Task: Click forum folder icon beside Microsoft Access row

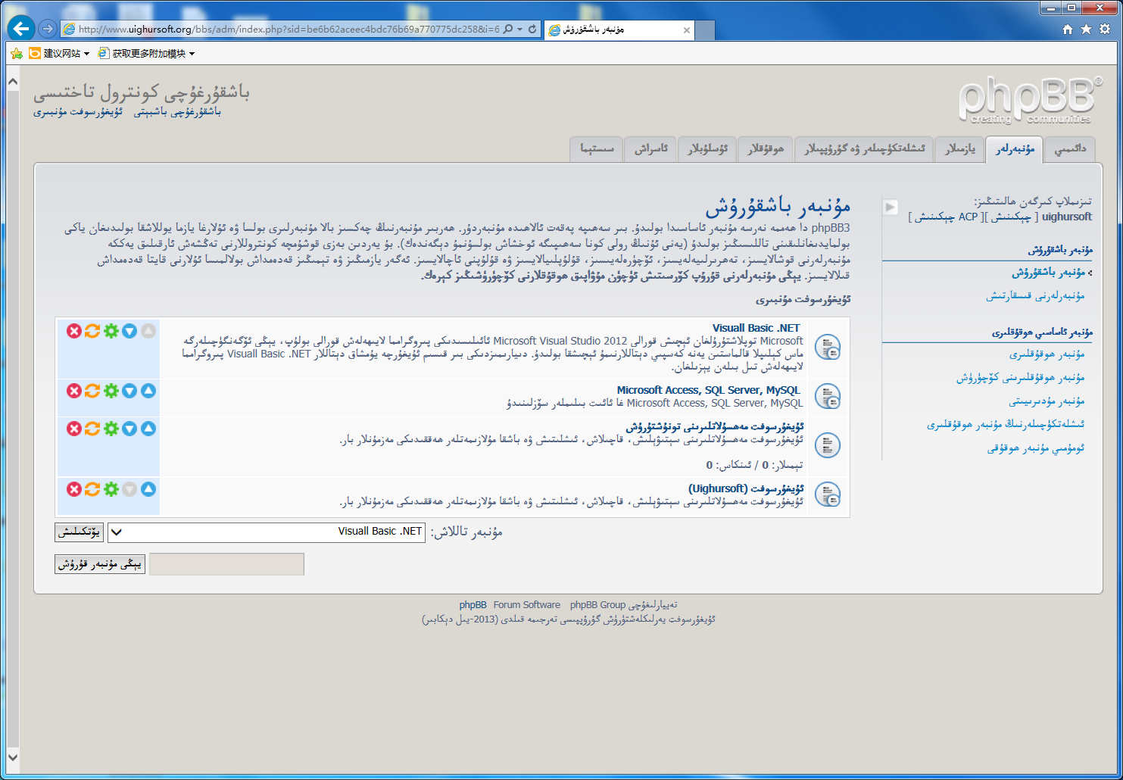Action: point(828,396)
